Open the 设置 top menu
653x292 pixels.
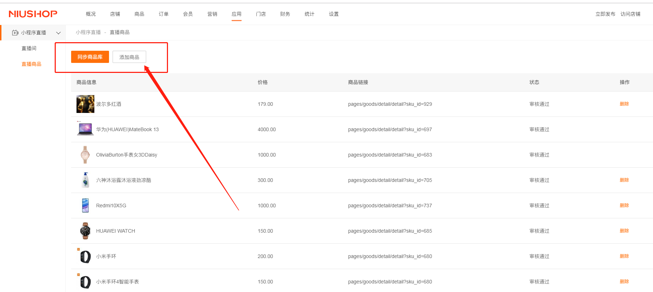[334, 14]
